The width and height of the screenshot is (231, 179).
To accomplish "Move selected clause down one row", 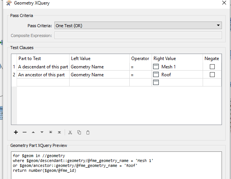I will (42, 132).
